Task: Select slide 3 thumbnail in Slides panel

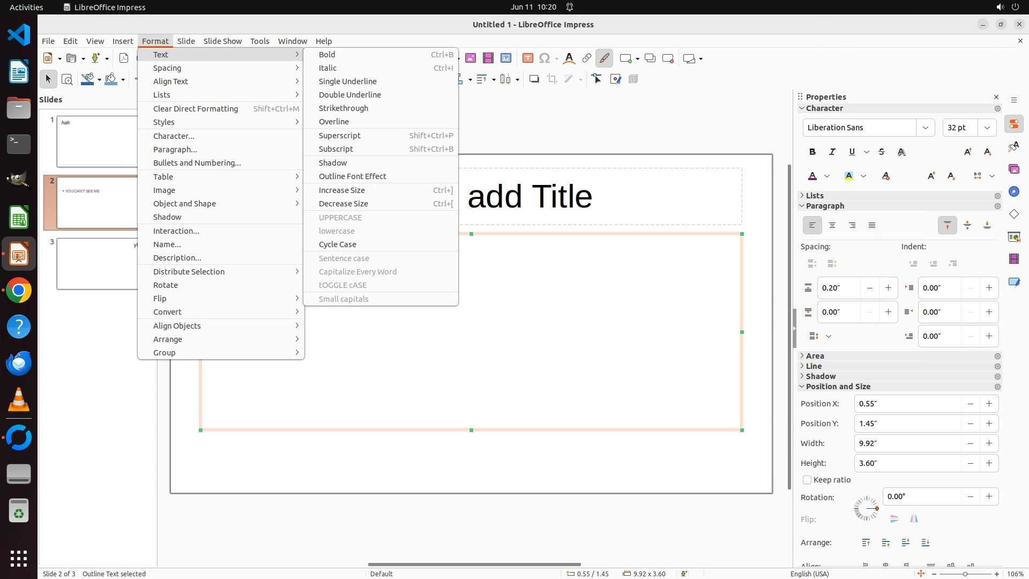Action: pos(97,263)
